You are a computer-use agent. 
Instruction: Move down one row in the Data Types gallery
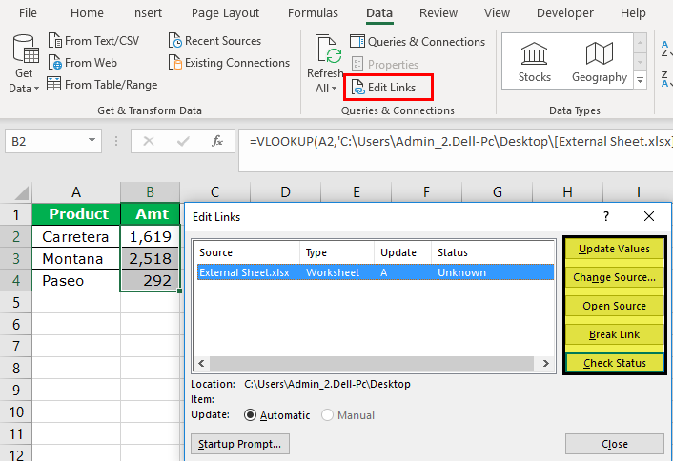click(640, 62)
